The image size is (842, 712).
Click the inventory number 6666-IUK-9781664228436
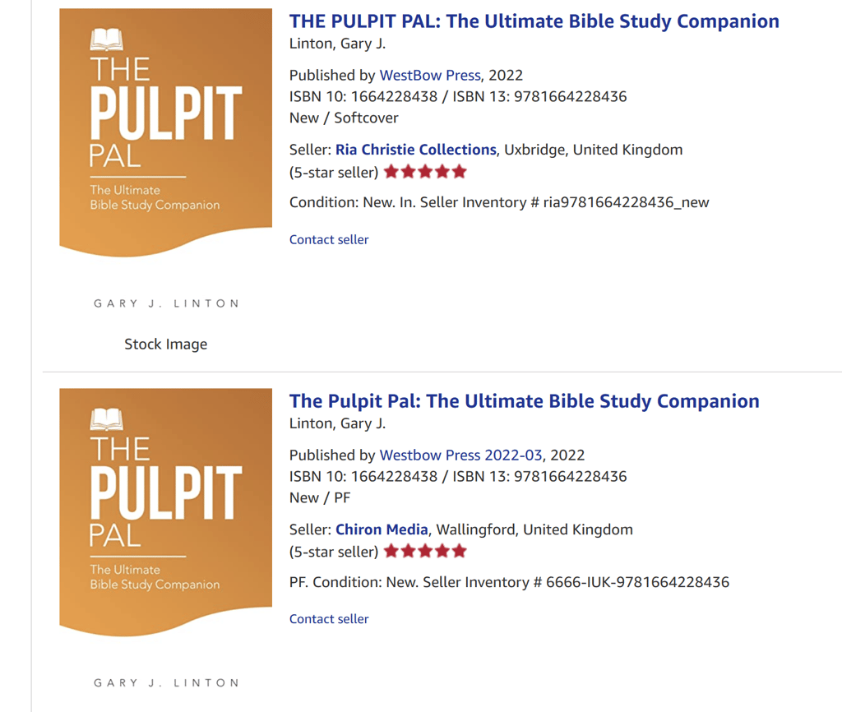(x=637, y=582)
